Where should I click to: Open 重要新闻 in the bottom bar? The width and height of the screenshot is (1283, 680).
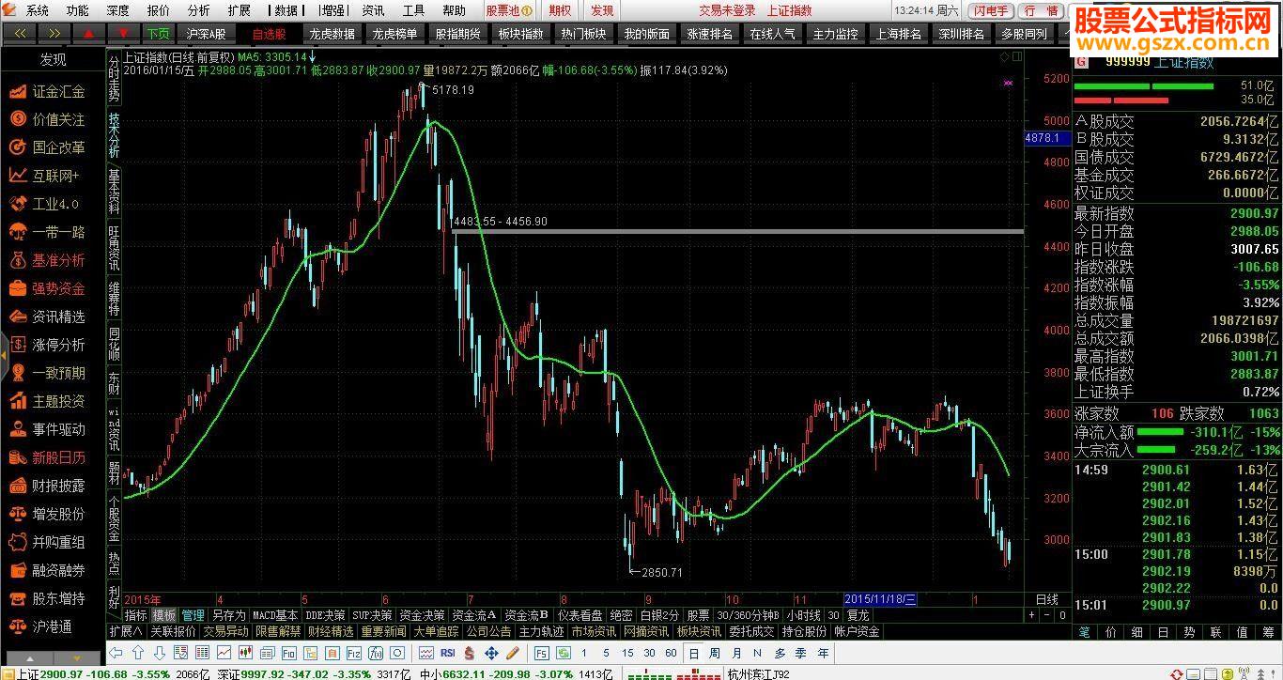point(383,632)
